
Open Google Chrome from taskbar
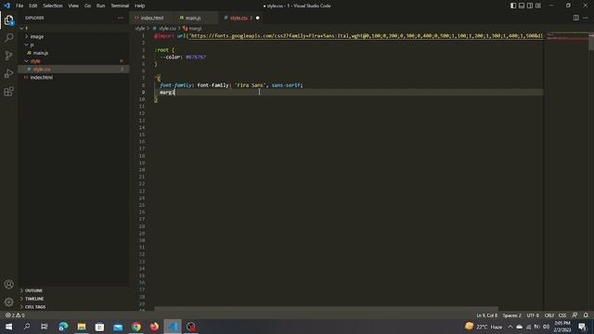click(x=136, y=327)
